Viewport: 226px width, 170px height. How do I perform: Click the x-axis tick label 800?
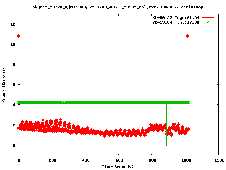point(152,160)
